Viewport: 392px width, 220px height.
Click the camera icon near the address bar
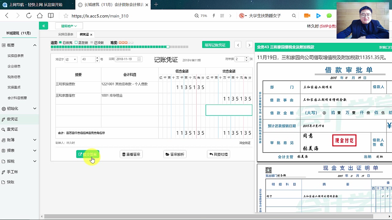(x=307, y=15)
